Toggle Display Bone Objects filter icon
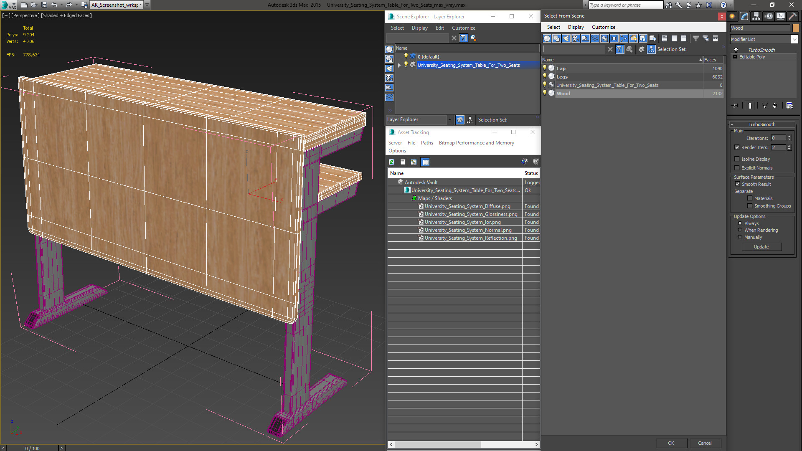The width and height of the screenshot is (802, 451). click(x=624, y=38)
